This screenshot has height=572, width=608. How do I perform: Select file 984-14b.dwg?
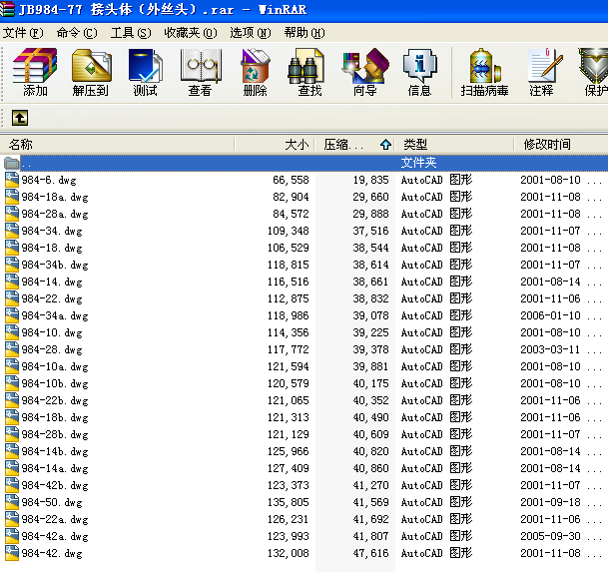point(55,451)
